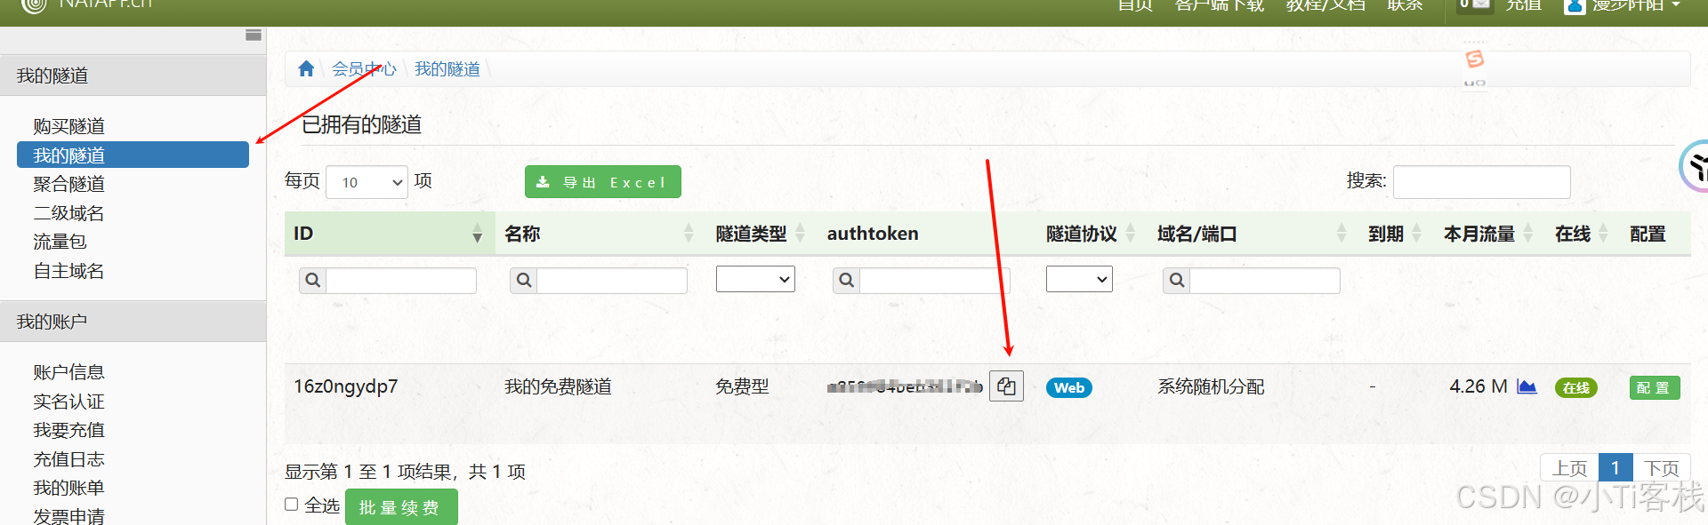The width and height of the screenshot is (1708, 525).
Task: Toggle the 全选 checkbox
Action: click(x=291, y=505)
